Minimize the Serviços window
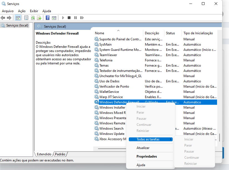The image size is (229, 170). tap(191, 4)
